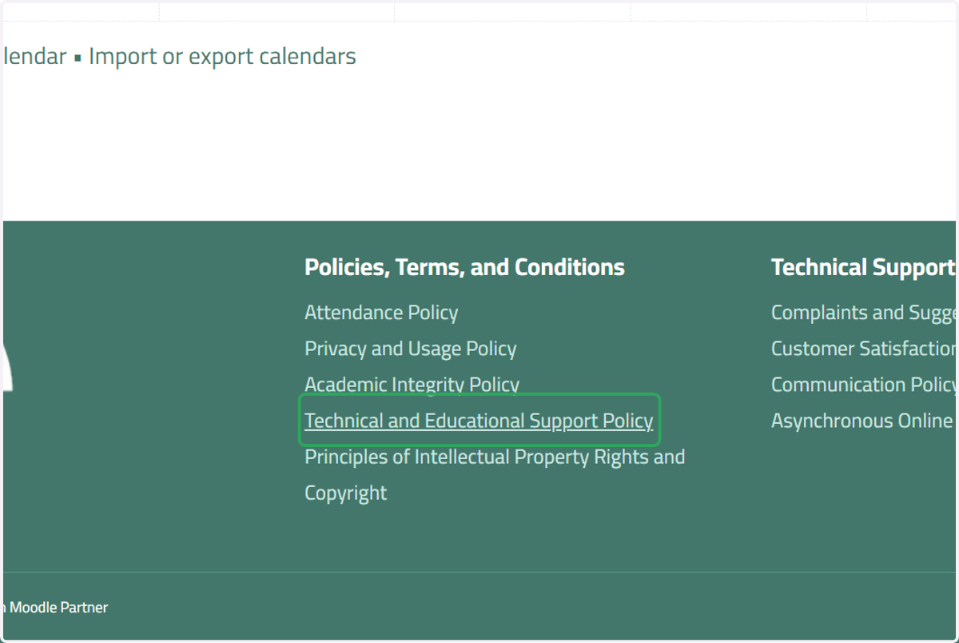Viewport: 959px width, 643px height.
Task: Open the Attendance Policy link
Action: 381,313
